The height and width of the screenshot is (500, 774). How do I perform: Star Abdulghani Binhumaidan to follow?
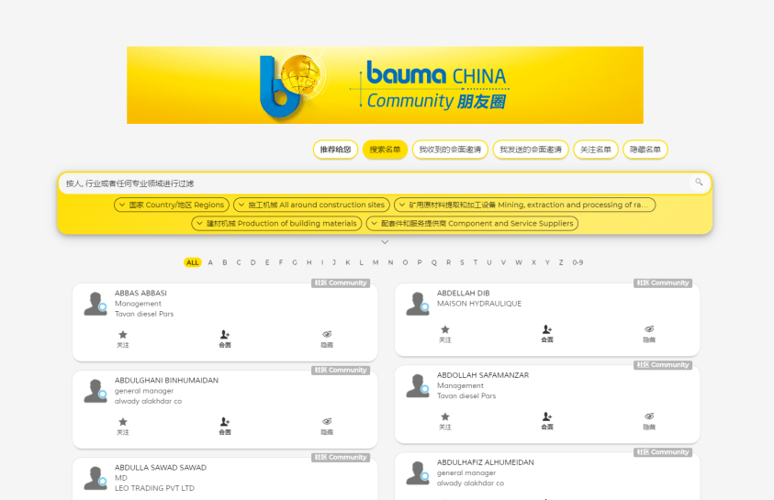122,423
